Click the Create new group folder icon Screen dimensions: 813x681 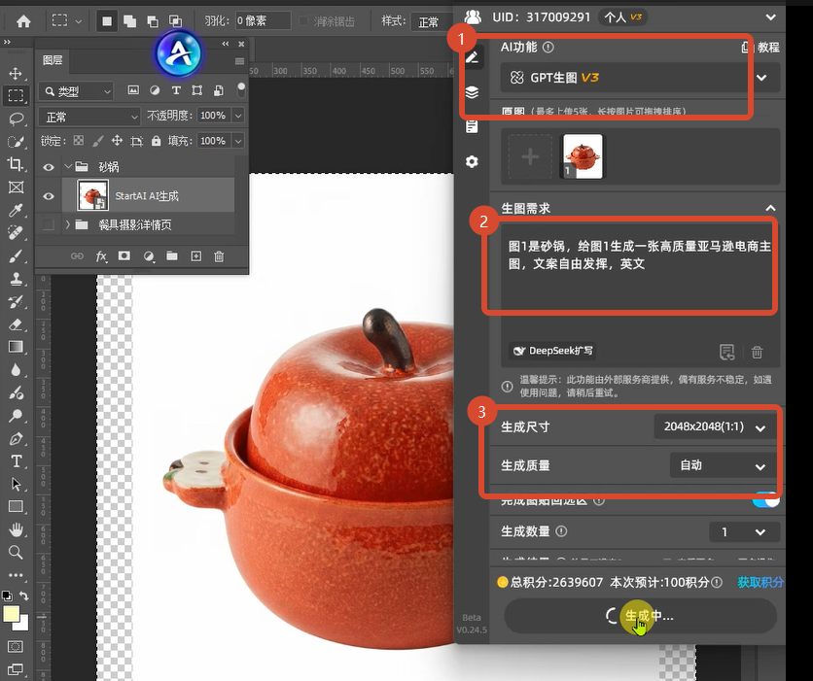pos(172,255)
